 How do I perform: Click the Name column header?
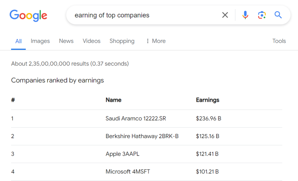[x=113, y=100]
